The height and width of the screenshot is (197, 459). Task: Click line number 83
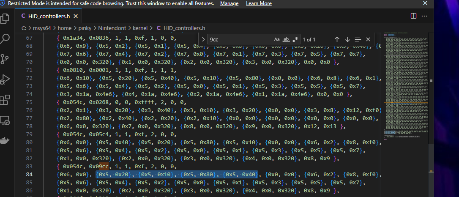point(29,167)
